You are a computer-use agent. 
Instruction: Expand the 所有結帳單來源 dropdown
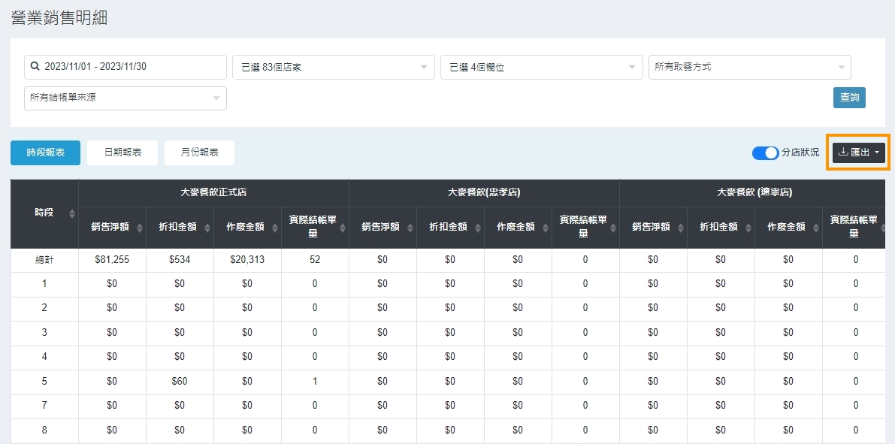click(x=125, y=98)
